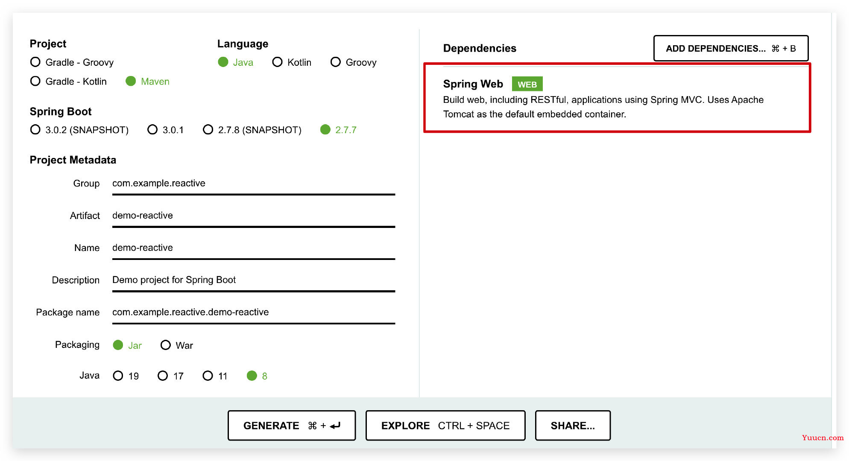Click the Language heading
Screen dimensions: 849x461
(243, 44)
